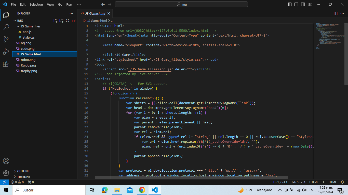This screenshot has height=195, width=348.
Task: Go back with the navigation arrow
Action: 103,4
